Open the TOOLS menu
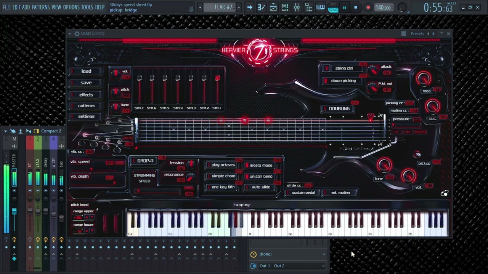 pos(87,7)
